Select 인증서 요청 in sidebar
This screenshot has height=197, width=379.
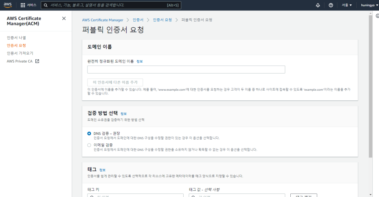tap(16, 45)
